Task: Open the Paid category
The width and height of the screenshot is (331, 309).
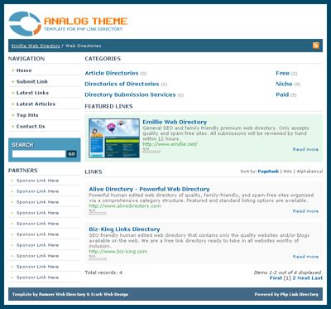Action: pos(282,94)
